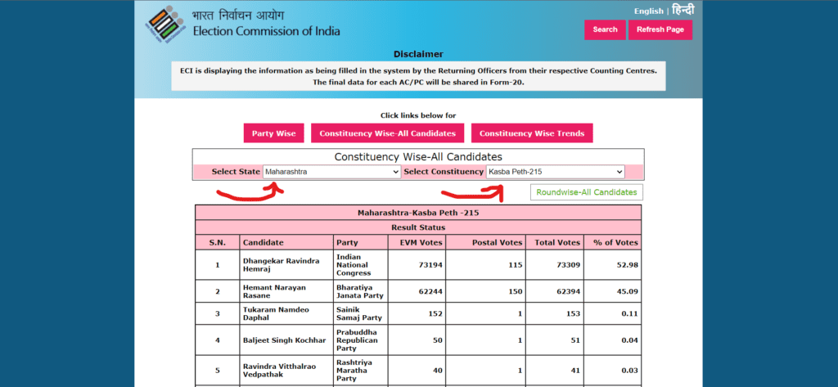Select candidate Baljeet Singh Kochhar

click(284, 340)
